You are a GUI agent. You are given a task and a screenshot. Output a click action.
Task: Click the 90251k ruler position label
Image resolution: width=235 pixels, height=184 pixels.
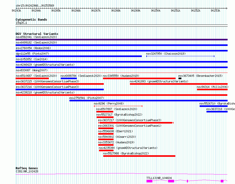[x=176, y=11]
